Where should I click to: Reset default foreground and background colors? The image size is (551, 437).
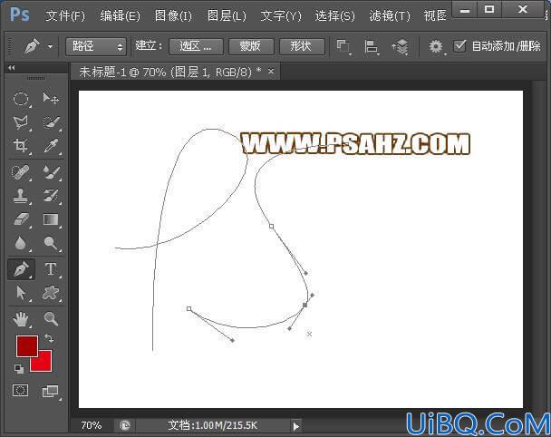click(19, 368)
